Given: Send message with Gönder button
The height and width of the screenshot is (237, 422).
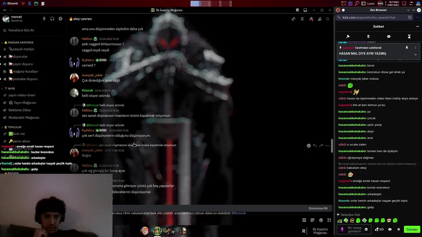Looking at the screenshot, I should tap(412, 229).
